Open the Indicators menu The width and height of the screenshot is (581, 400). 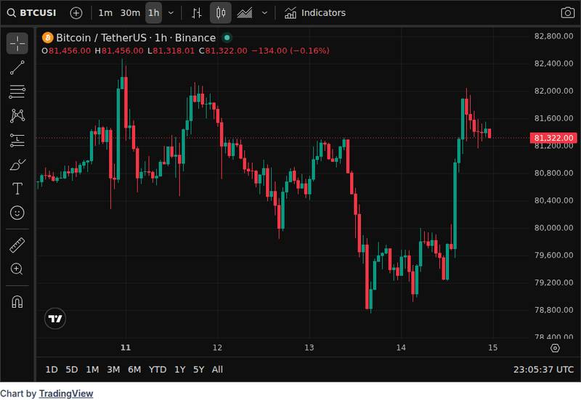315,13
